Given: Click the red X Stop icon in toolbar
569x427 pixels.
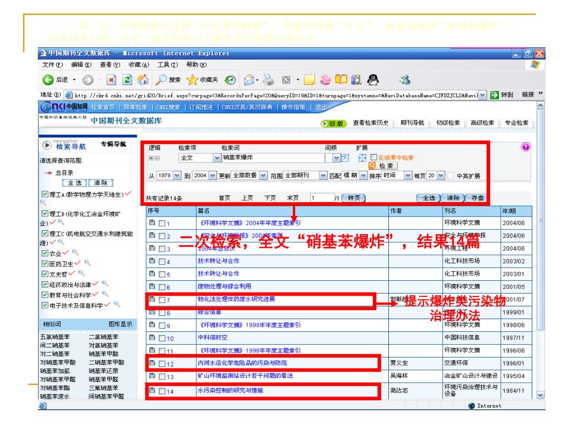Looking at the screenshot, I should [x=111, y=80].
